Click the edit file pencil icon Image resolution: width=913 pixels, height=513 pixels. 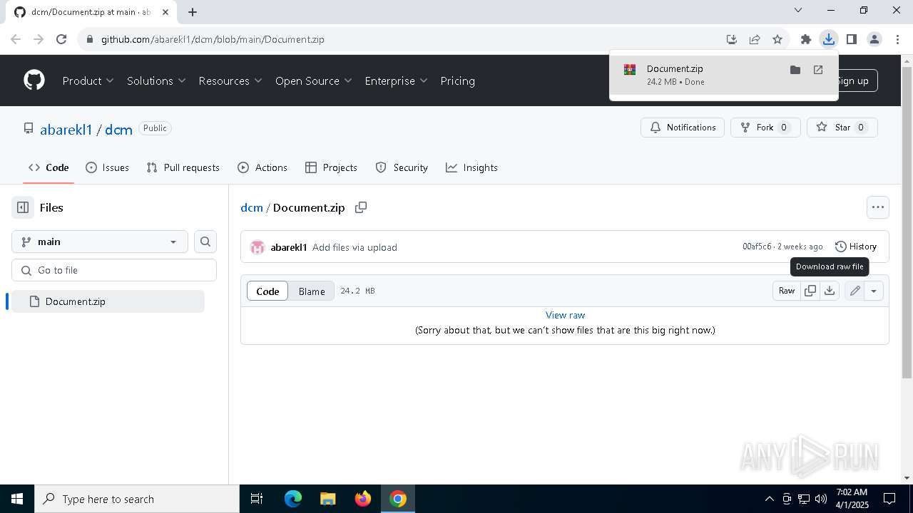pos(855,291)
